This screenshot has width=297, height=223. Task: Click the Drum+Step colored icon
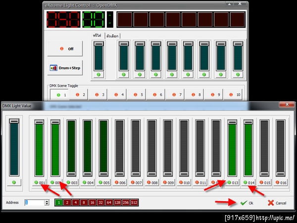(53, 68)
